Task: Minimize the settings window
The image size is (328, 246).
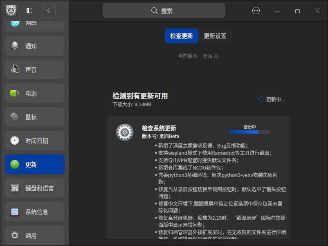Action: pyautogui.click(x=277, y=11)
